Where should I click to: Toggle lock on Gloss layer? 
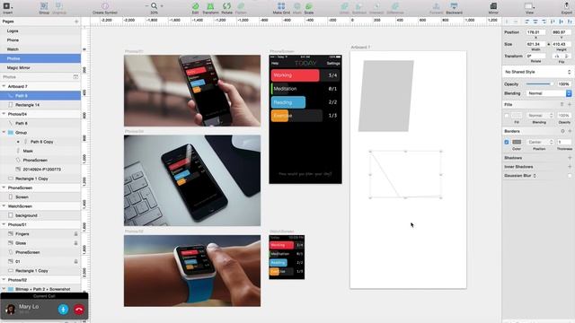[75, 243]
